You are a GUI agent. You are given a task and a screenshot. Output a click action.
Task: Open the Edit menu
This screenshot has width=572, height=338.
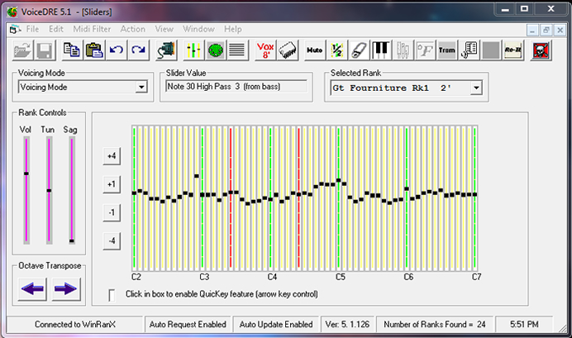pos(56,29)
